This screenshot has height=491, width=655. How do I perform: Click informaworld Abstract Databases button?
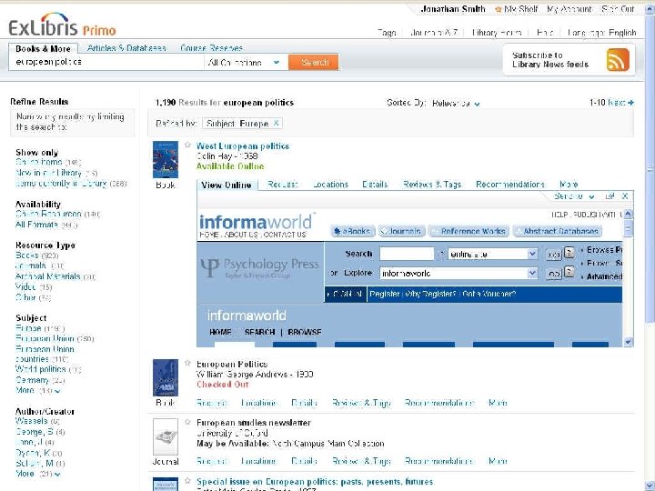click(558, 231)
